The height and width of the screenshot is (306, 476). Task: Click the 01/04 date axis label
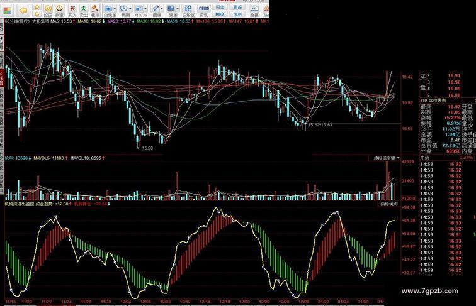tap(343, 302)
